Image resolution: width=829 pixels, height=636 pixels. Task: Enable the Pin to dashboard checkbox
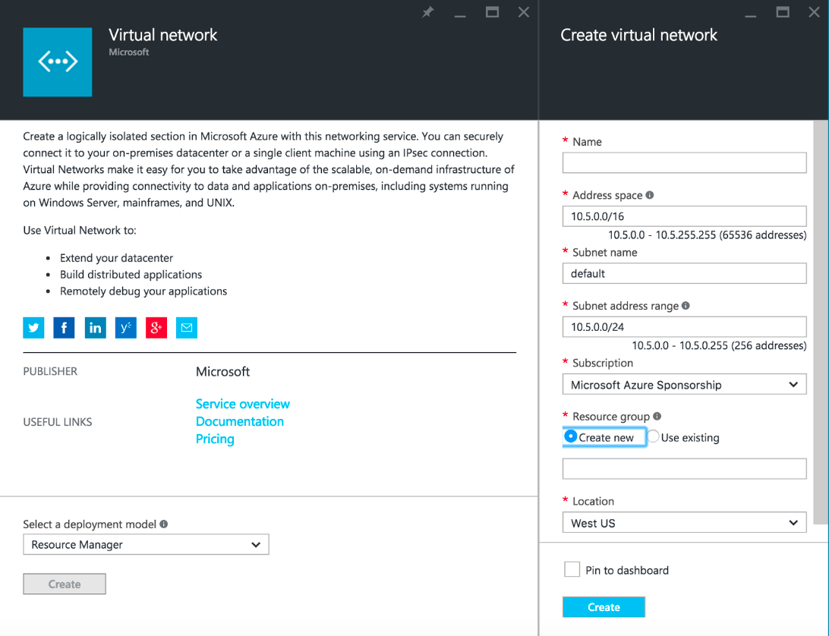click(x=572, y=570)
